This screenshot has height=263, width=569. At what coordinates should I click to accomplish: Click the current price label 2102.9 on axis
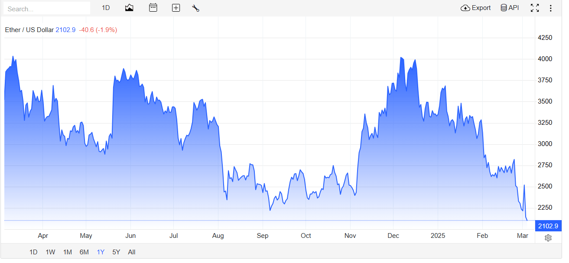pos(548,226)
